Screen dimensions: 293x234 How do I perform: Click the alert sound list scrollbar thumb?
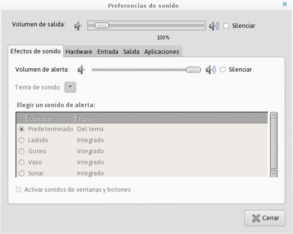[274, 144]
